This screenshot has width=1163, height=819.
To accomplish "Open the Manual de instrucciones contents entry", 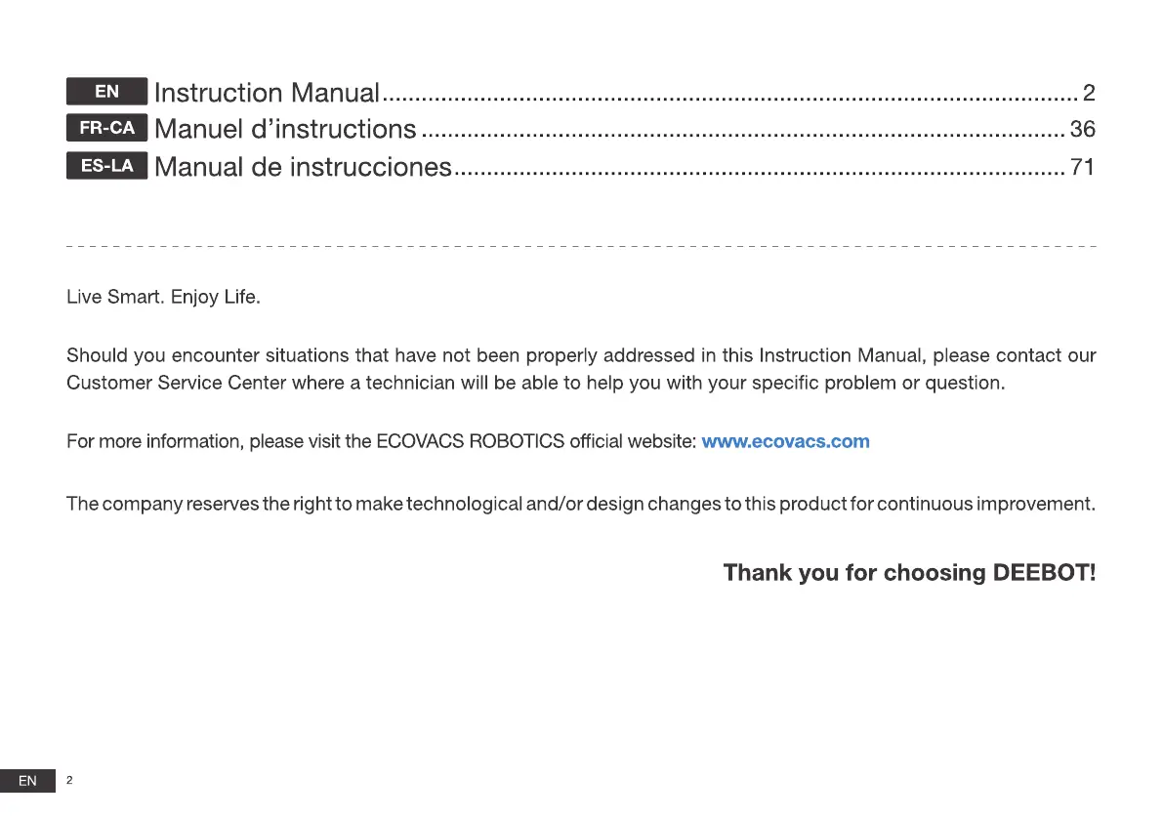I will coord(303,167).
